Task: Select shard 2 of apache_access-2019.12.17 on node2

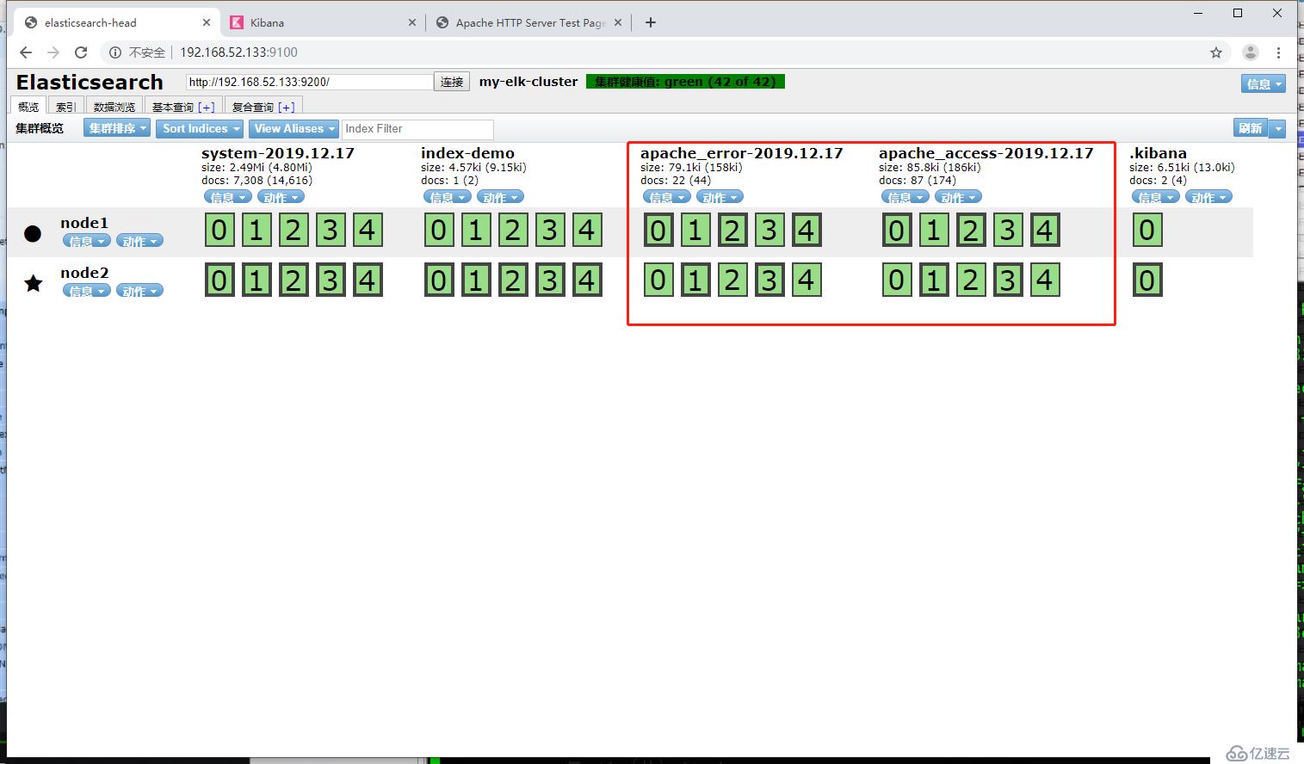Action: pos(971,280)
